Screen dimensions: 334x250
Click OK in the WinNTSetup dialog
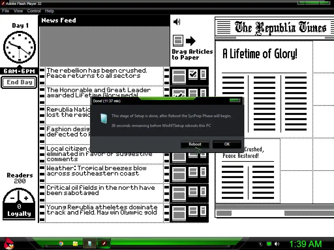[227, 144]
